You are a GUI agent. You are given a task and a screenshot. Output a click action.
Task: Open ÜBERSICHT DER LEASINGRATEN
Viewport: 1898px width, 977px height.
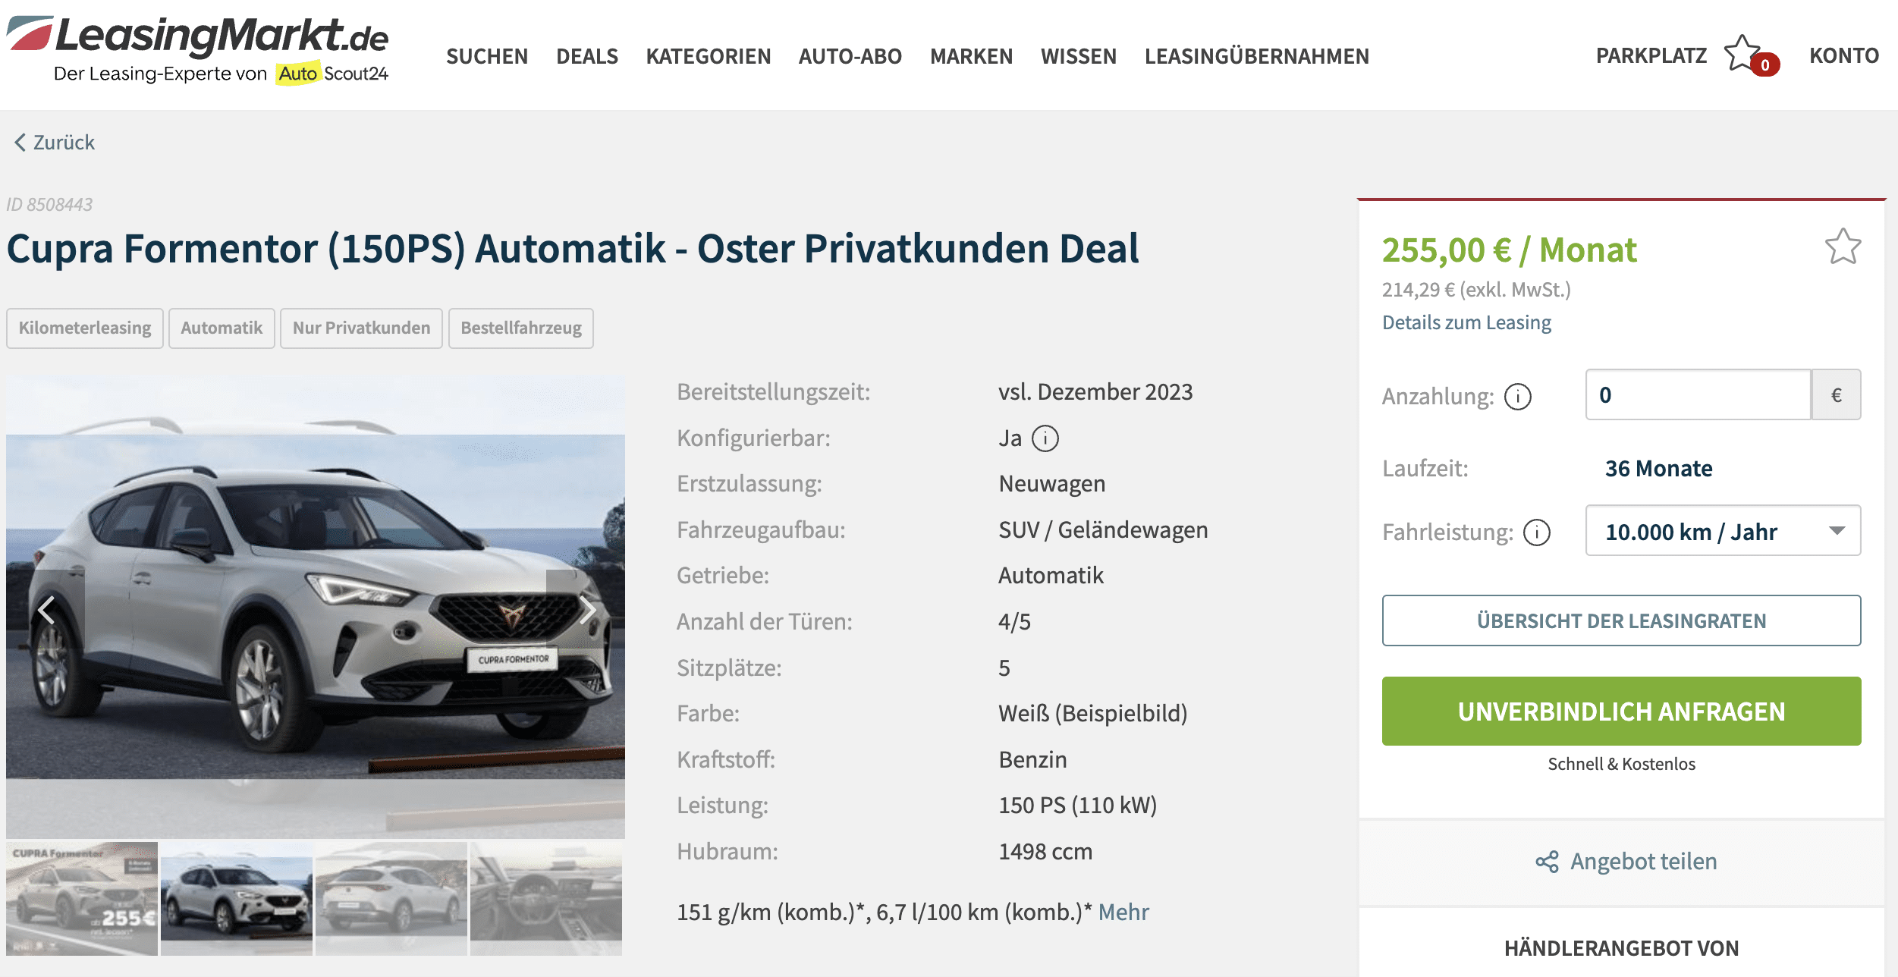(1621, 620)
